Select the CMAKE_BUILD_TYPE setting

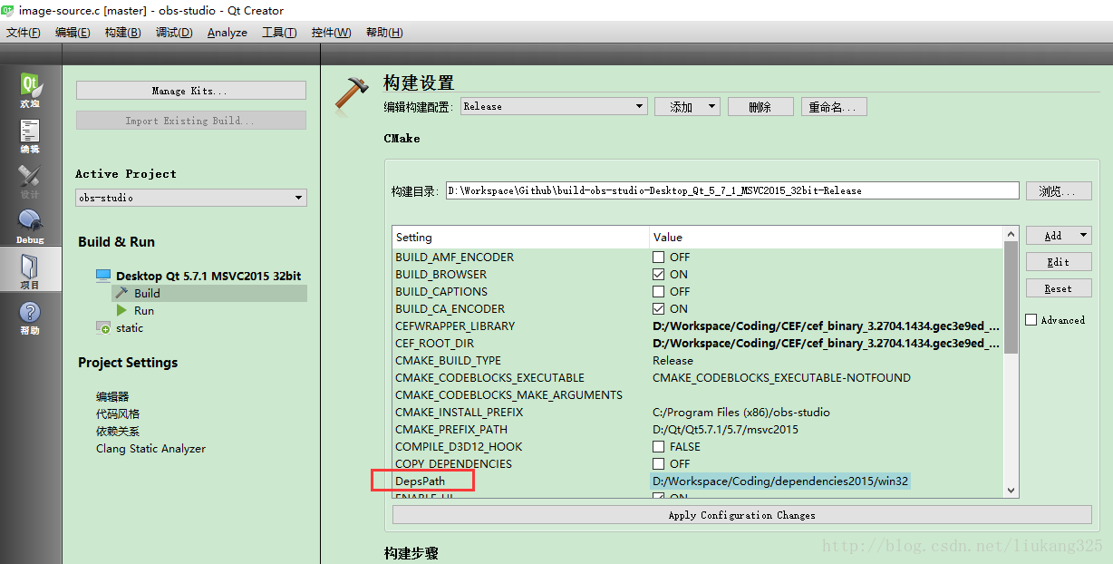pos(448,361)
